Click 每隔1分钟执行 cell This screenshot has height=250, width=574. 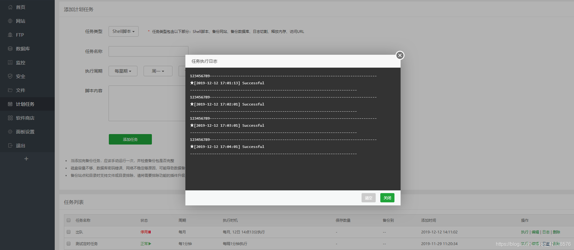pyautogui.click(x=235, y=244)
